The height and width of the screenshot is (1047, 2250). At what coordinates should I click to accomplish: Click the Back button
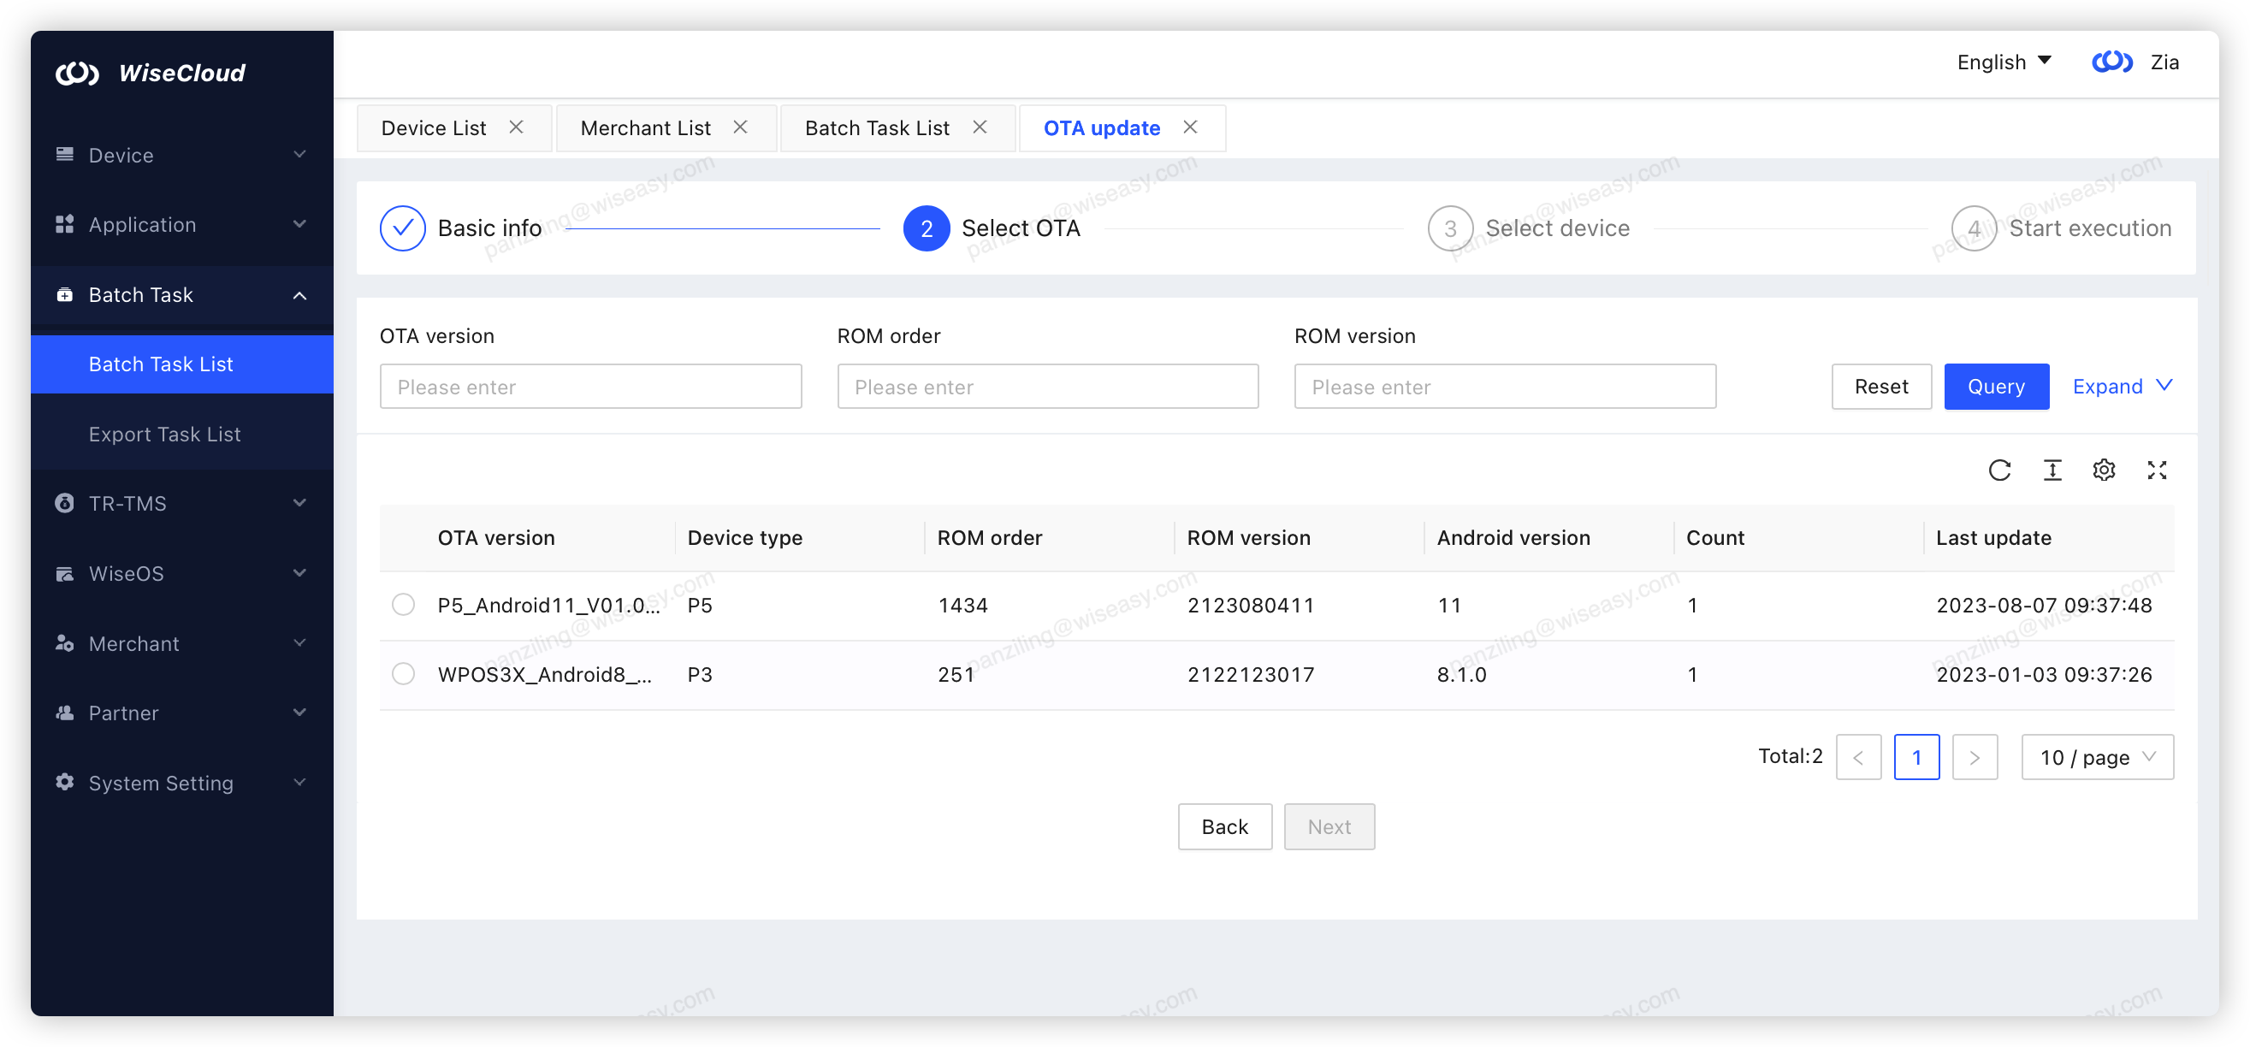pyautogui.click(x=1224, y=826)
